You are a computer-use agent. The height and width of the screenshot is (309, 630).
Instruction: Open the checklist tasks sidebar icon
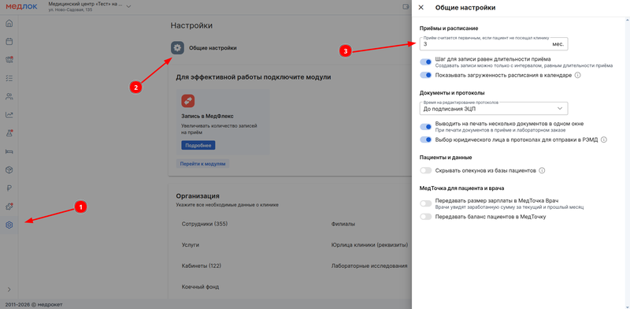click(9, 78)
